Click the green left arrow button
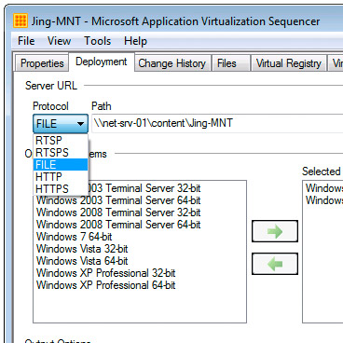 coord(275,264)
